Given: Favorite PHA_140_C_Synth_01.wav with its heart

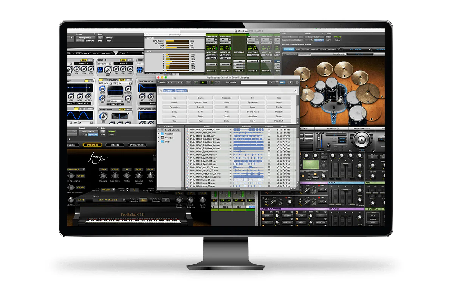Looking at the screenshot, I should [269, 152].
